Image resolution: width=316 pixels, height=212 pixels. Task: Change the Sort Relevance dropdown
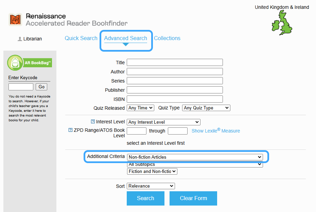[x=151, y=186]
